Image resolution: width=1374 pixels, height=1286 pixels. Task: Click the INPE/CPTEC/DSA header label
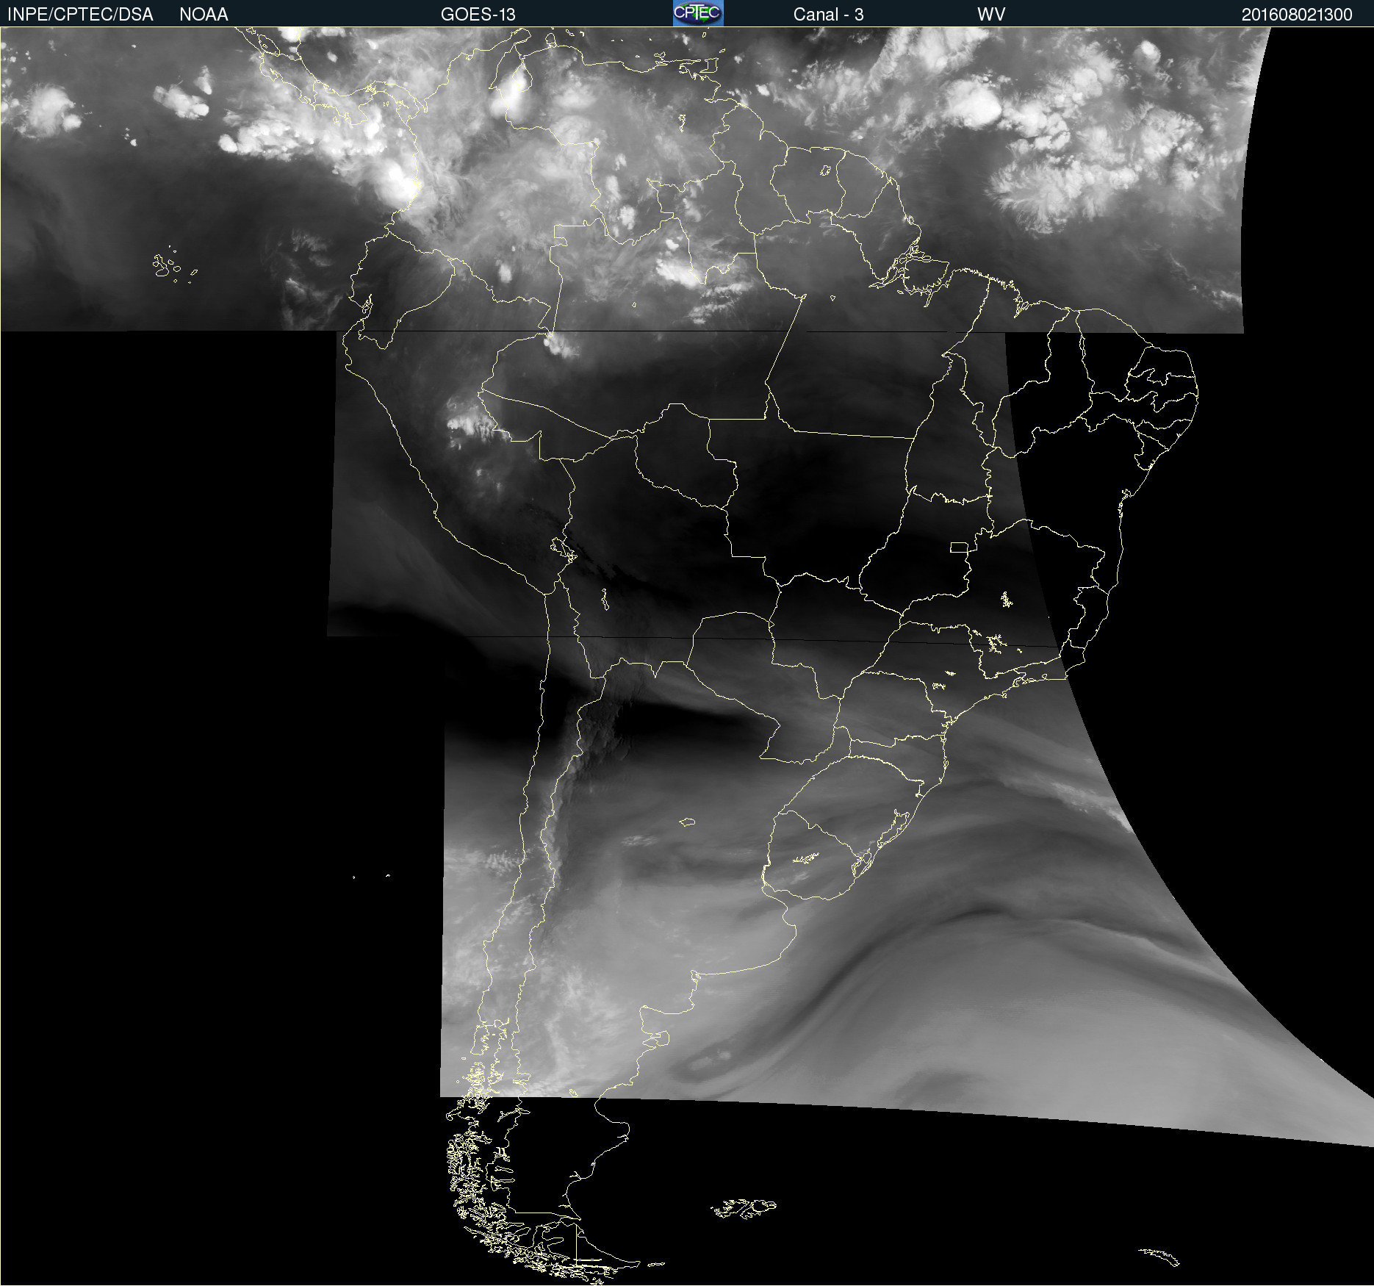point(80,14)
